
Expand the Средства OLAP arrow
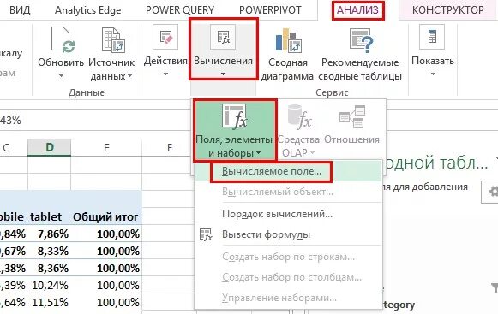click(312, 153)
